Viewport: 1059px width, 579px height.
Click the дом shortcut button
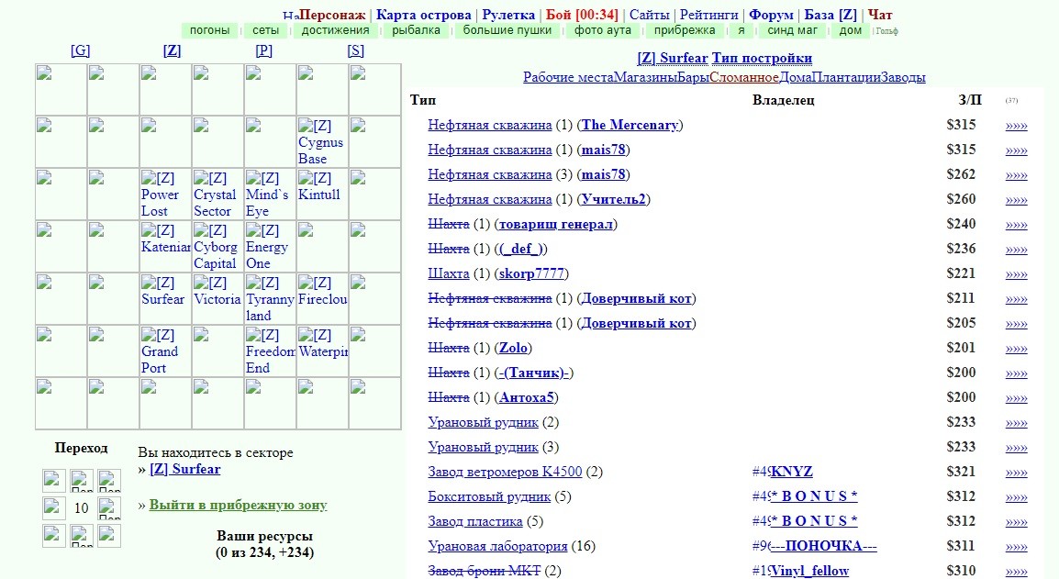pos(851,30)
